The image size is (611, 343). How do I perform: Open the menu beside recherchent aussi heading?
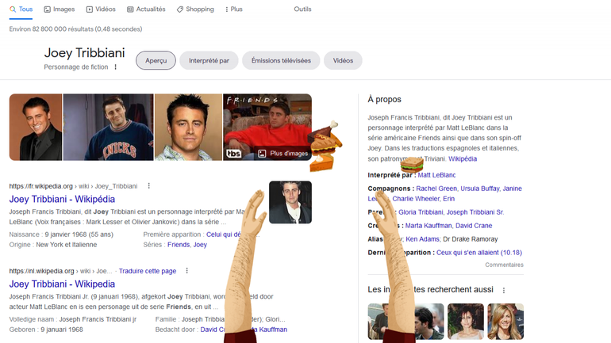click(503, 291)
